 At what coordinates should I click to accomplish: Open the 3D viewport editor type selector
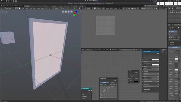pyautogui.click(x=2, y=8)
